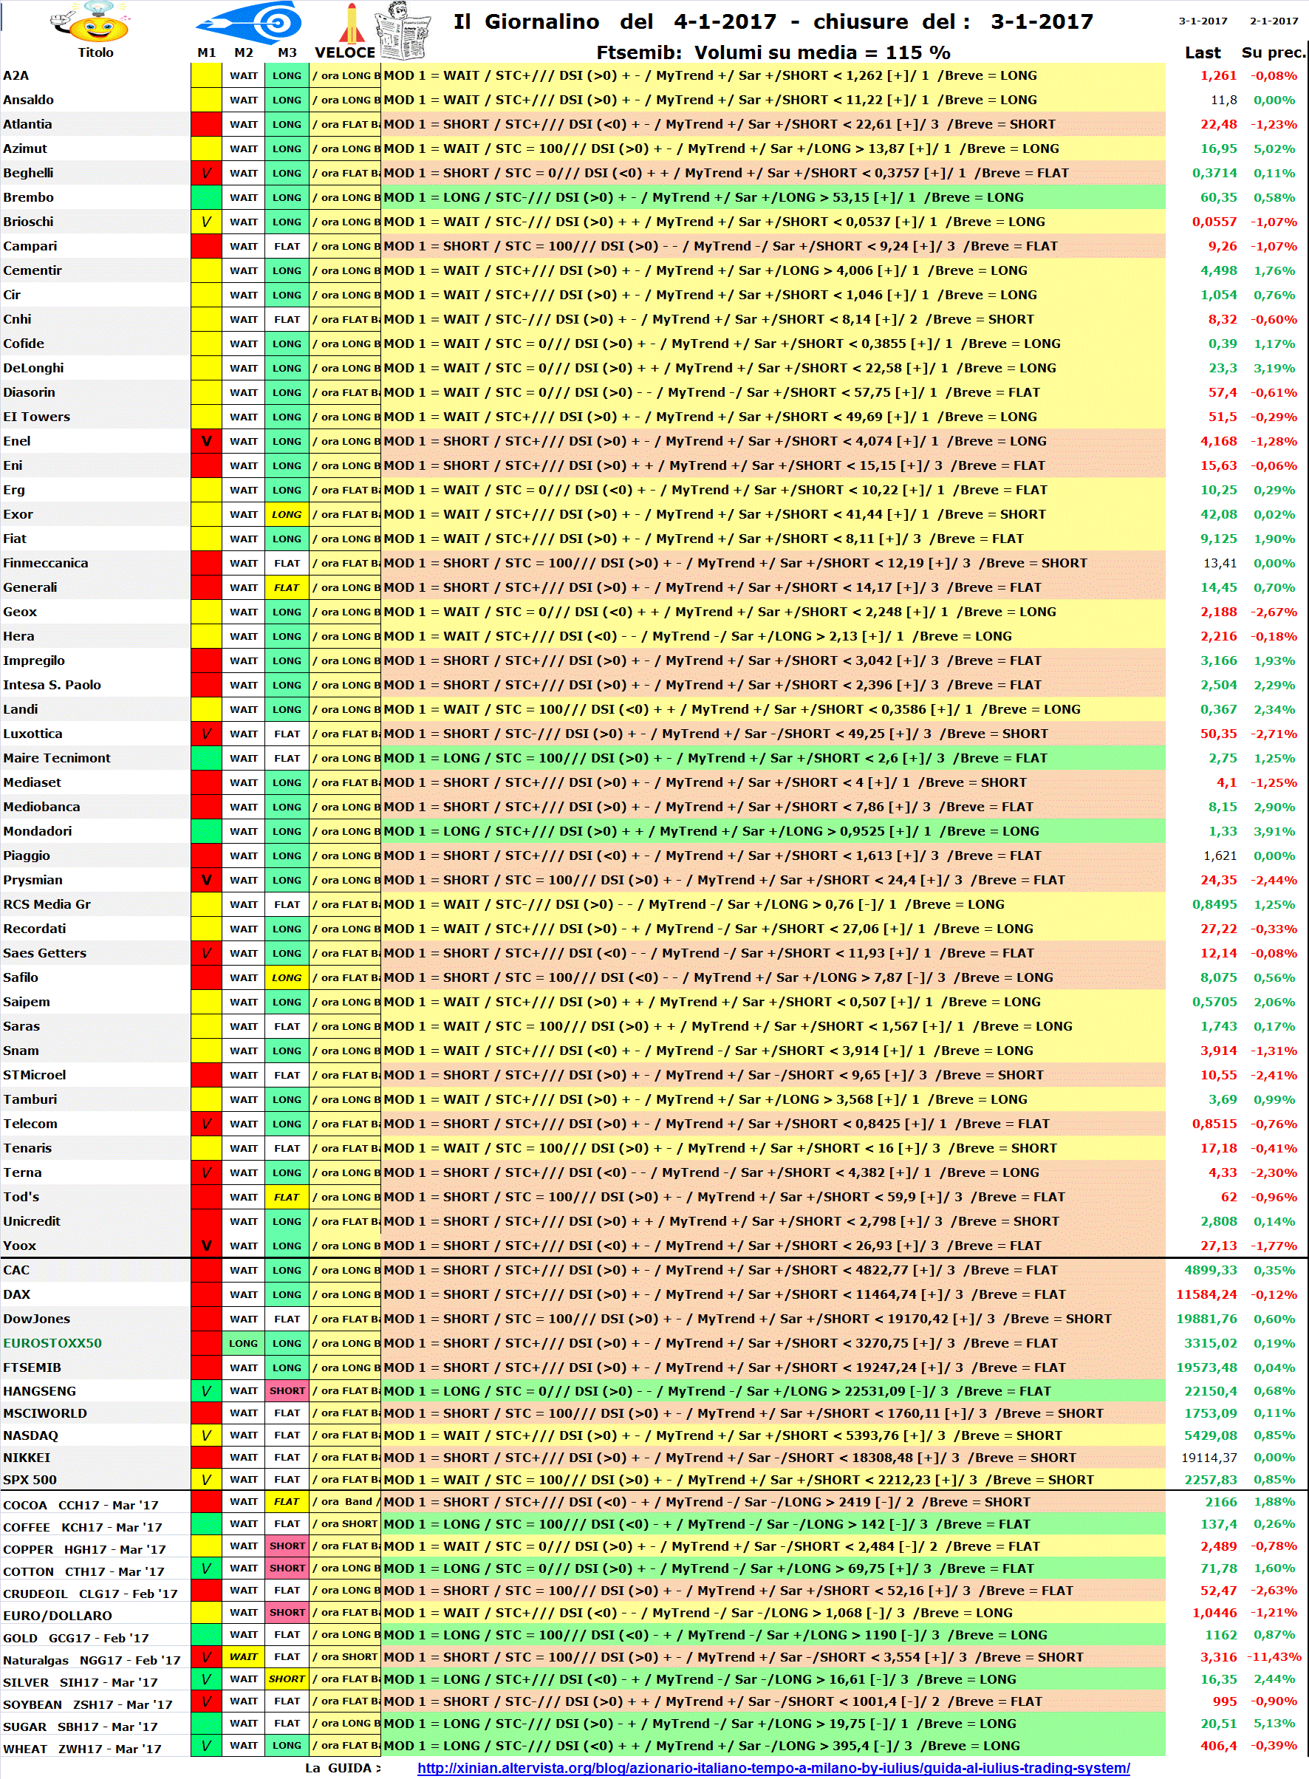1309x1779 pixels.
Task: Click the 5,02% change for Azimut
Action: pyautogui.click(x=1275, y=149)
